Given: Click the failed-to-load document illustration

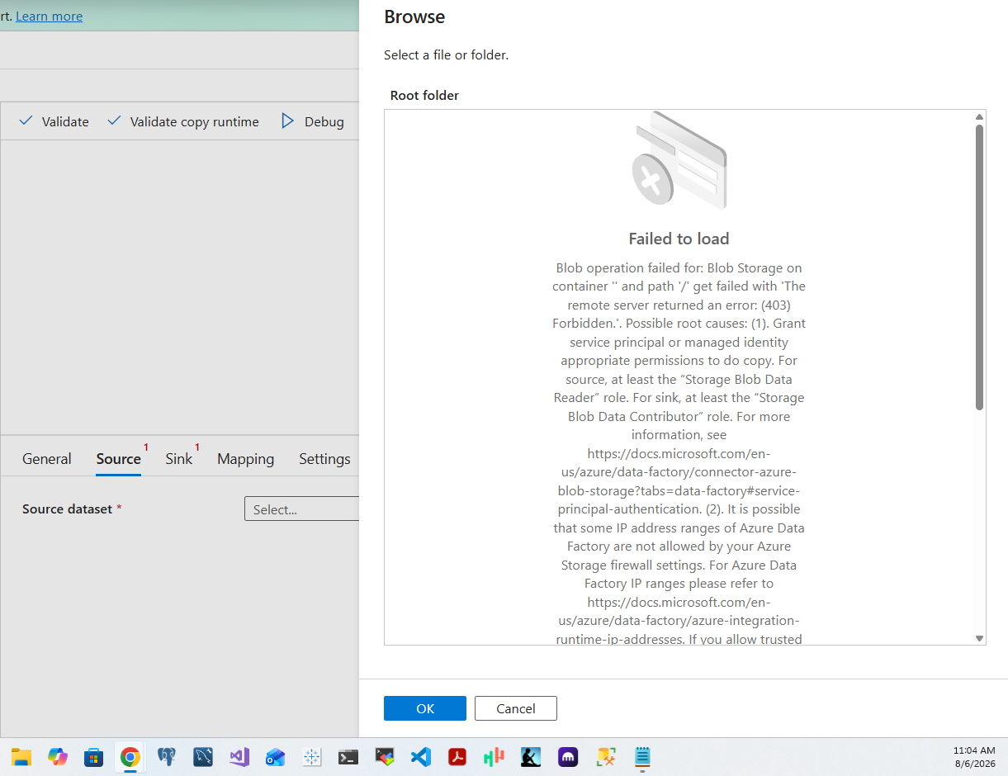Looking at the screenshot, I should tap(679, 160).
